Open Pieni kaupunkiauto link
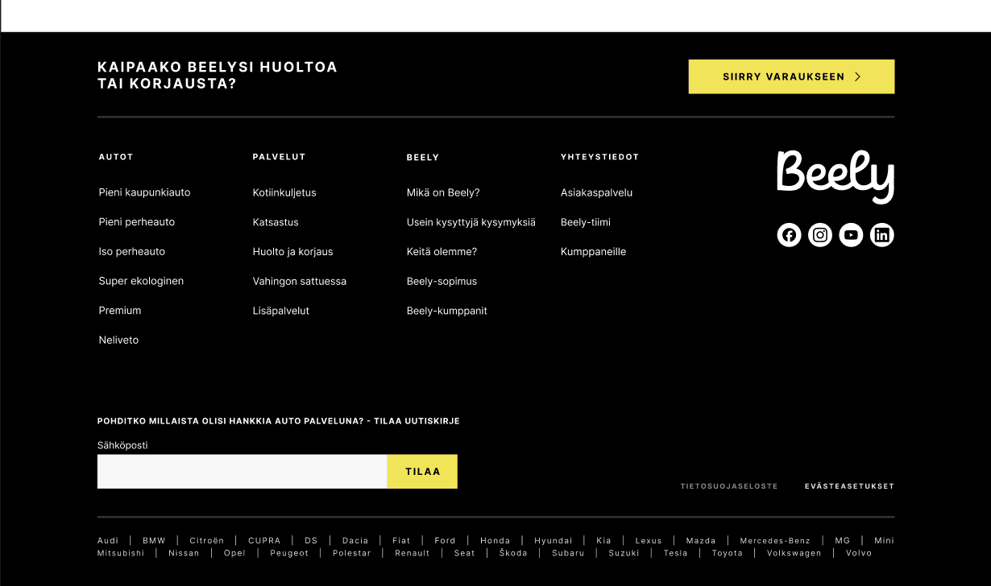991x586 pixels. pos(144,192)
